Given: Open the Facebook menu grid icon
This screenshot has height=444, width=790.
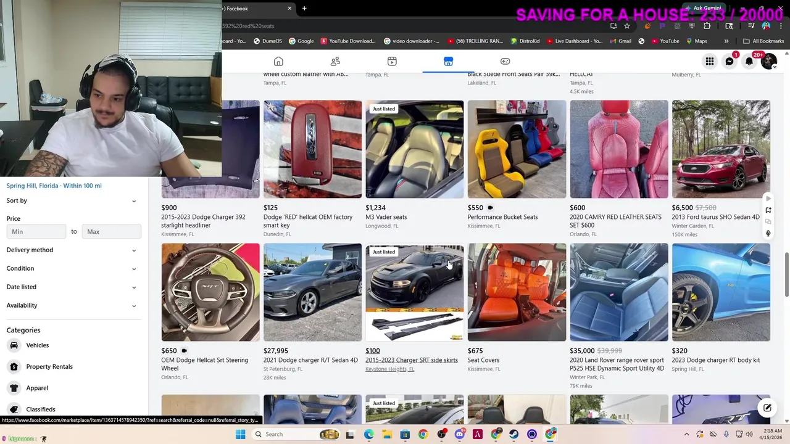Looking at the screenshot, I should (710, 61).
